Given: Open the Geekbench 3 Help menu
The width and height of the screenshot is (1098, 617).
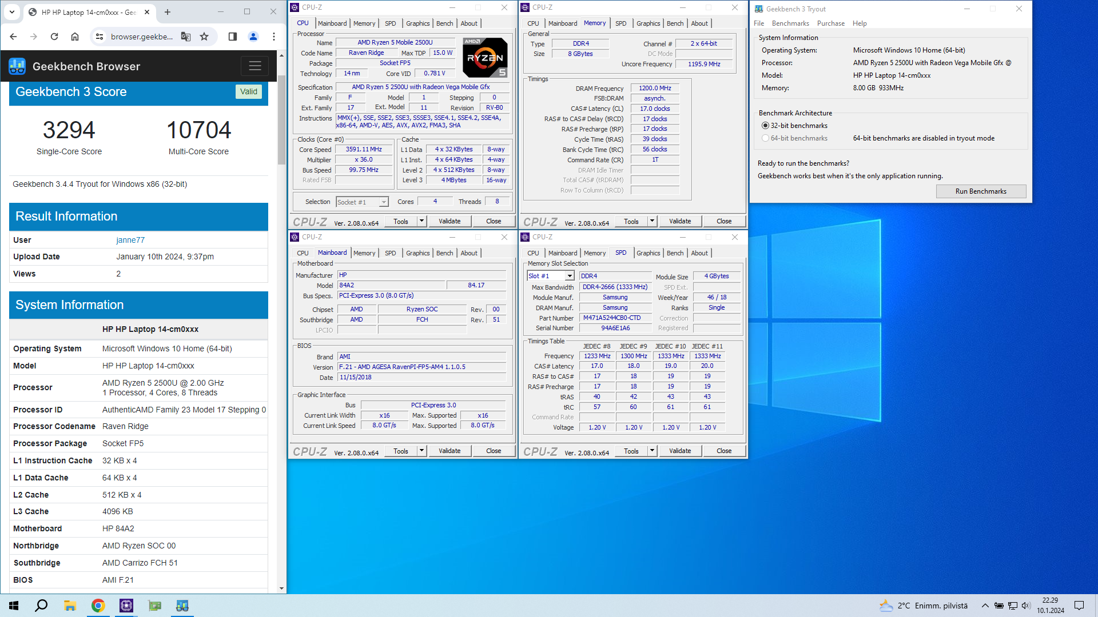Looking at the screenshot, I should (860, 23).
